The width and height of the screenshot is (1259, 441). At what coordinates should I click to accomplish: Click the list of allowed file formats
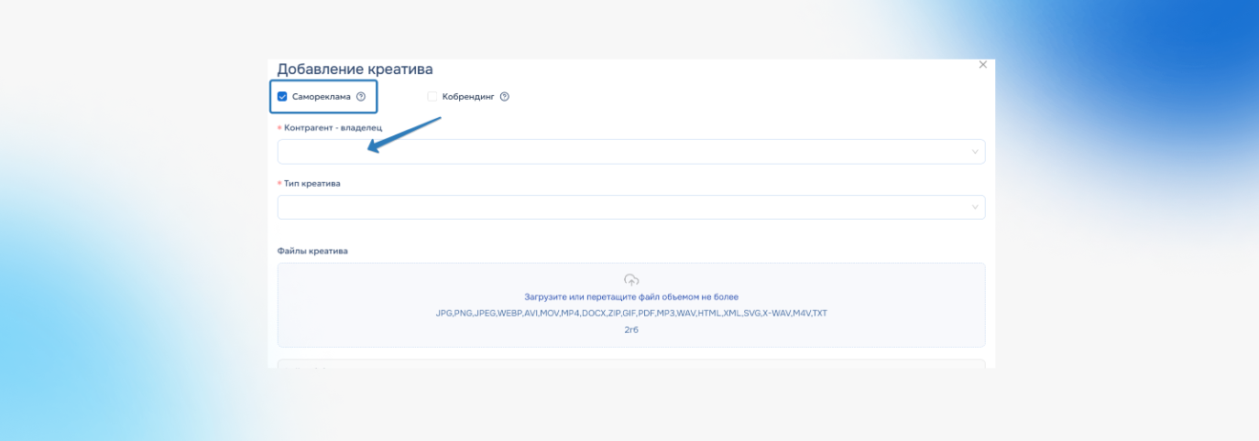631,313
